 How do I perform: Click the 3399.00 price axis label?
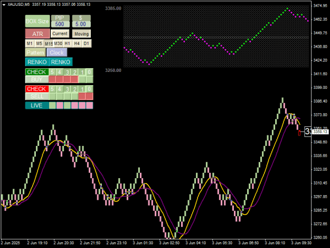click(320, 87)
